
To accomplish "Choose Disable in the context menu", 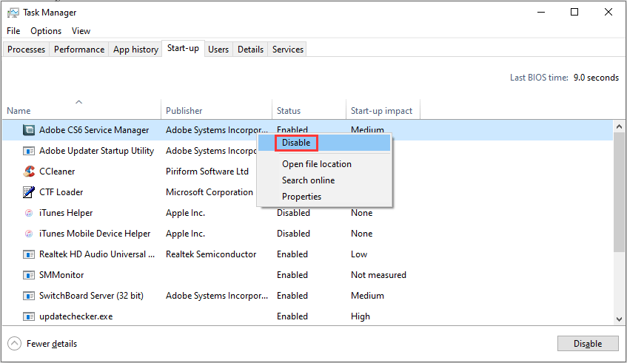I will click(324, 143).
